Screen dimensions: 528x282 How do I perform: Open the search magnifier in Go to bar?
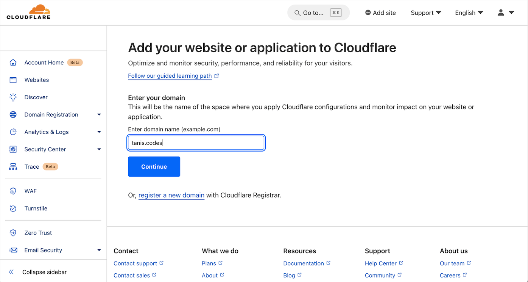click(x=297, y=13)
